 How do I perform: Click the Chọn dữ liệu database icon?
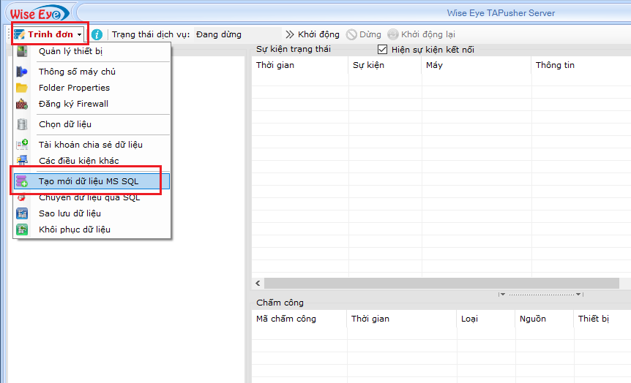coord(22,124)
